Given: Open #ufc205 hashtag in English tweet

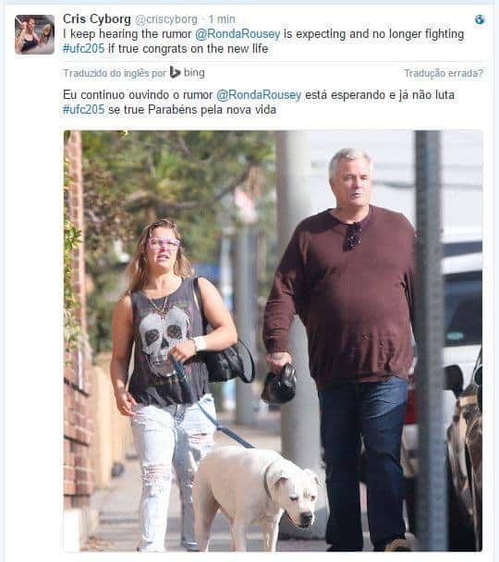Looking at the screenshot, I should (x=84, y=48).
